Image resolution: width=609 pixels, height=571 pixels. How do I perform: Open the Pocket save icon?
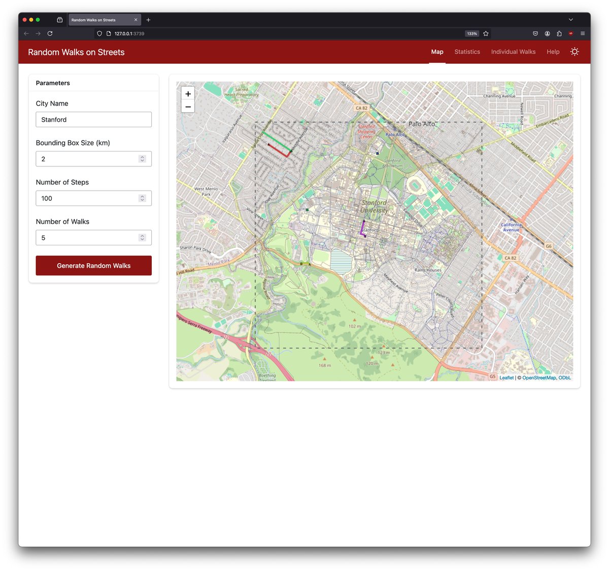click(x=535, y=33)
